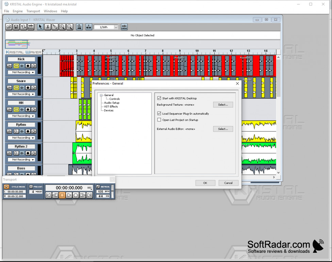Image resolution: width=332 pixels, height=262 pixels.
Task: Click Select for External Audio Editor
Action: (223, 129)
